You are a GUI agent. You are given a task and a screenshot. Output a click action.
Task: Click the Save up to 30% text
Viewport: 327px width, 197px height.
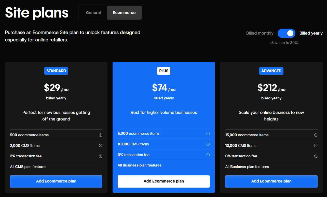[x=284, y=42]
